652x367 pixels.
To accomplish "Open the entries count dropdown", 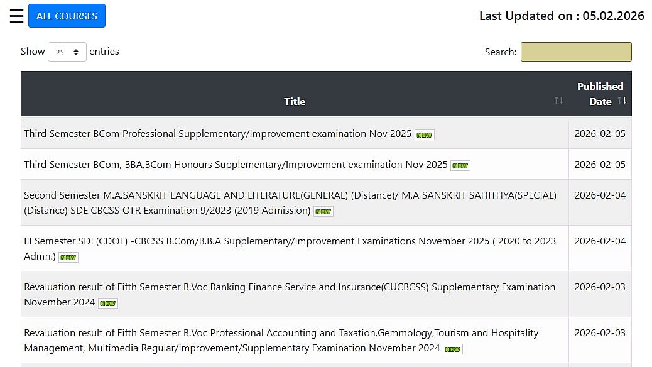I will (x=67, y=52).
